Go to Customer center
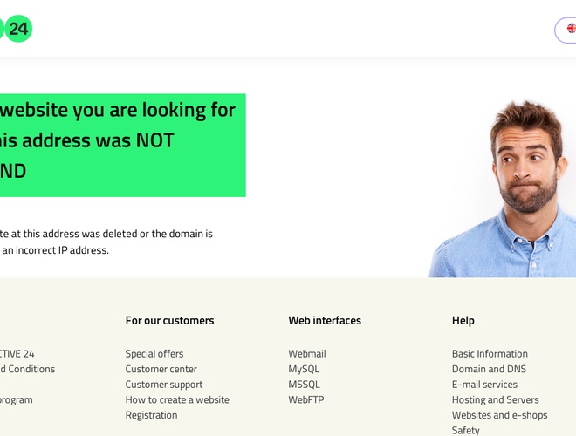The image size is (576, 436). 161,369
